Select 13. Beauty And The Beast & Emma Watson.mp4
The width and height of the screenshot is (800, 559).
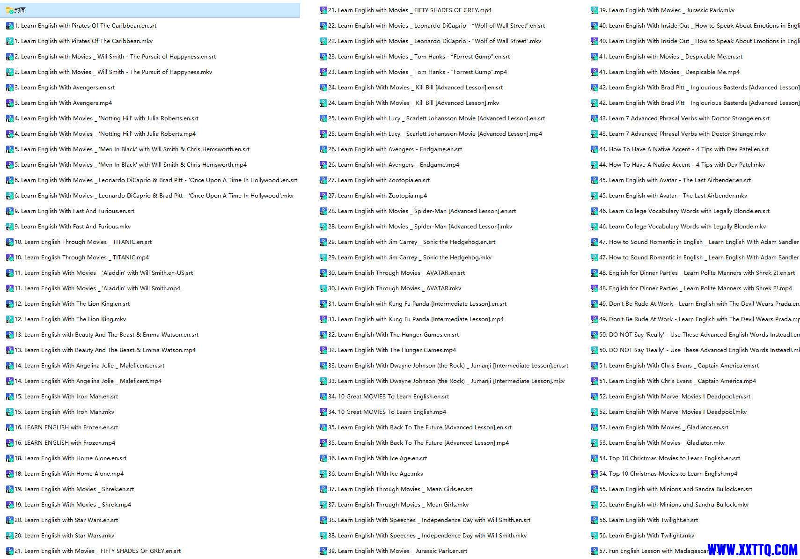click(x=105, y=350)
